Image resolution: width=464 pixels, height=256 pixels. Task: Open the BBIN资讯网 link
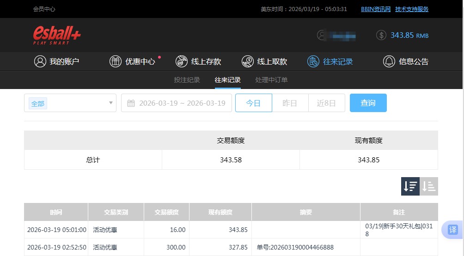(376, 9)
